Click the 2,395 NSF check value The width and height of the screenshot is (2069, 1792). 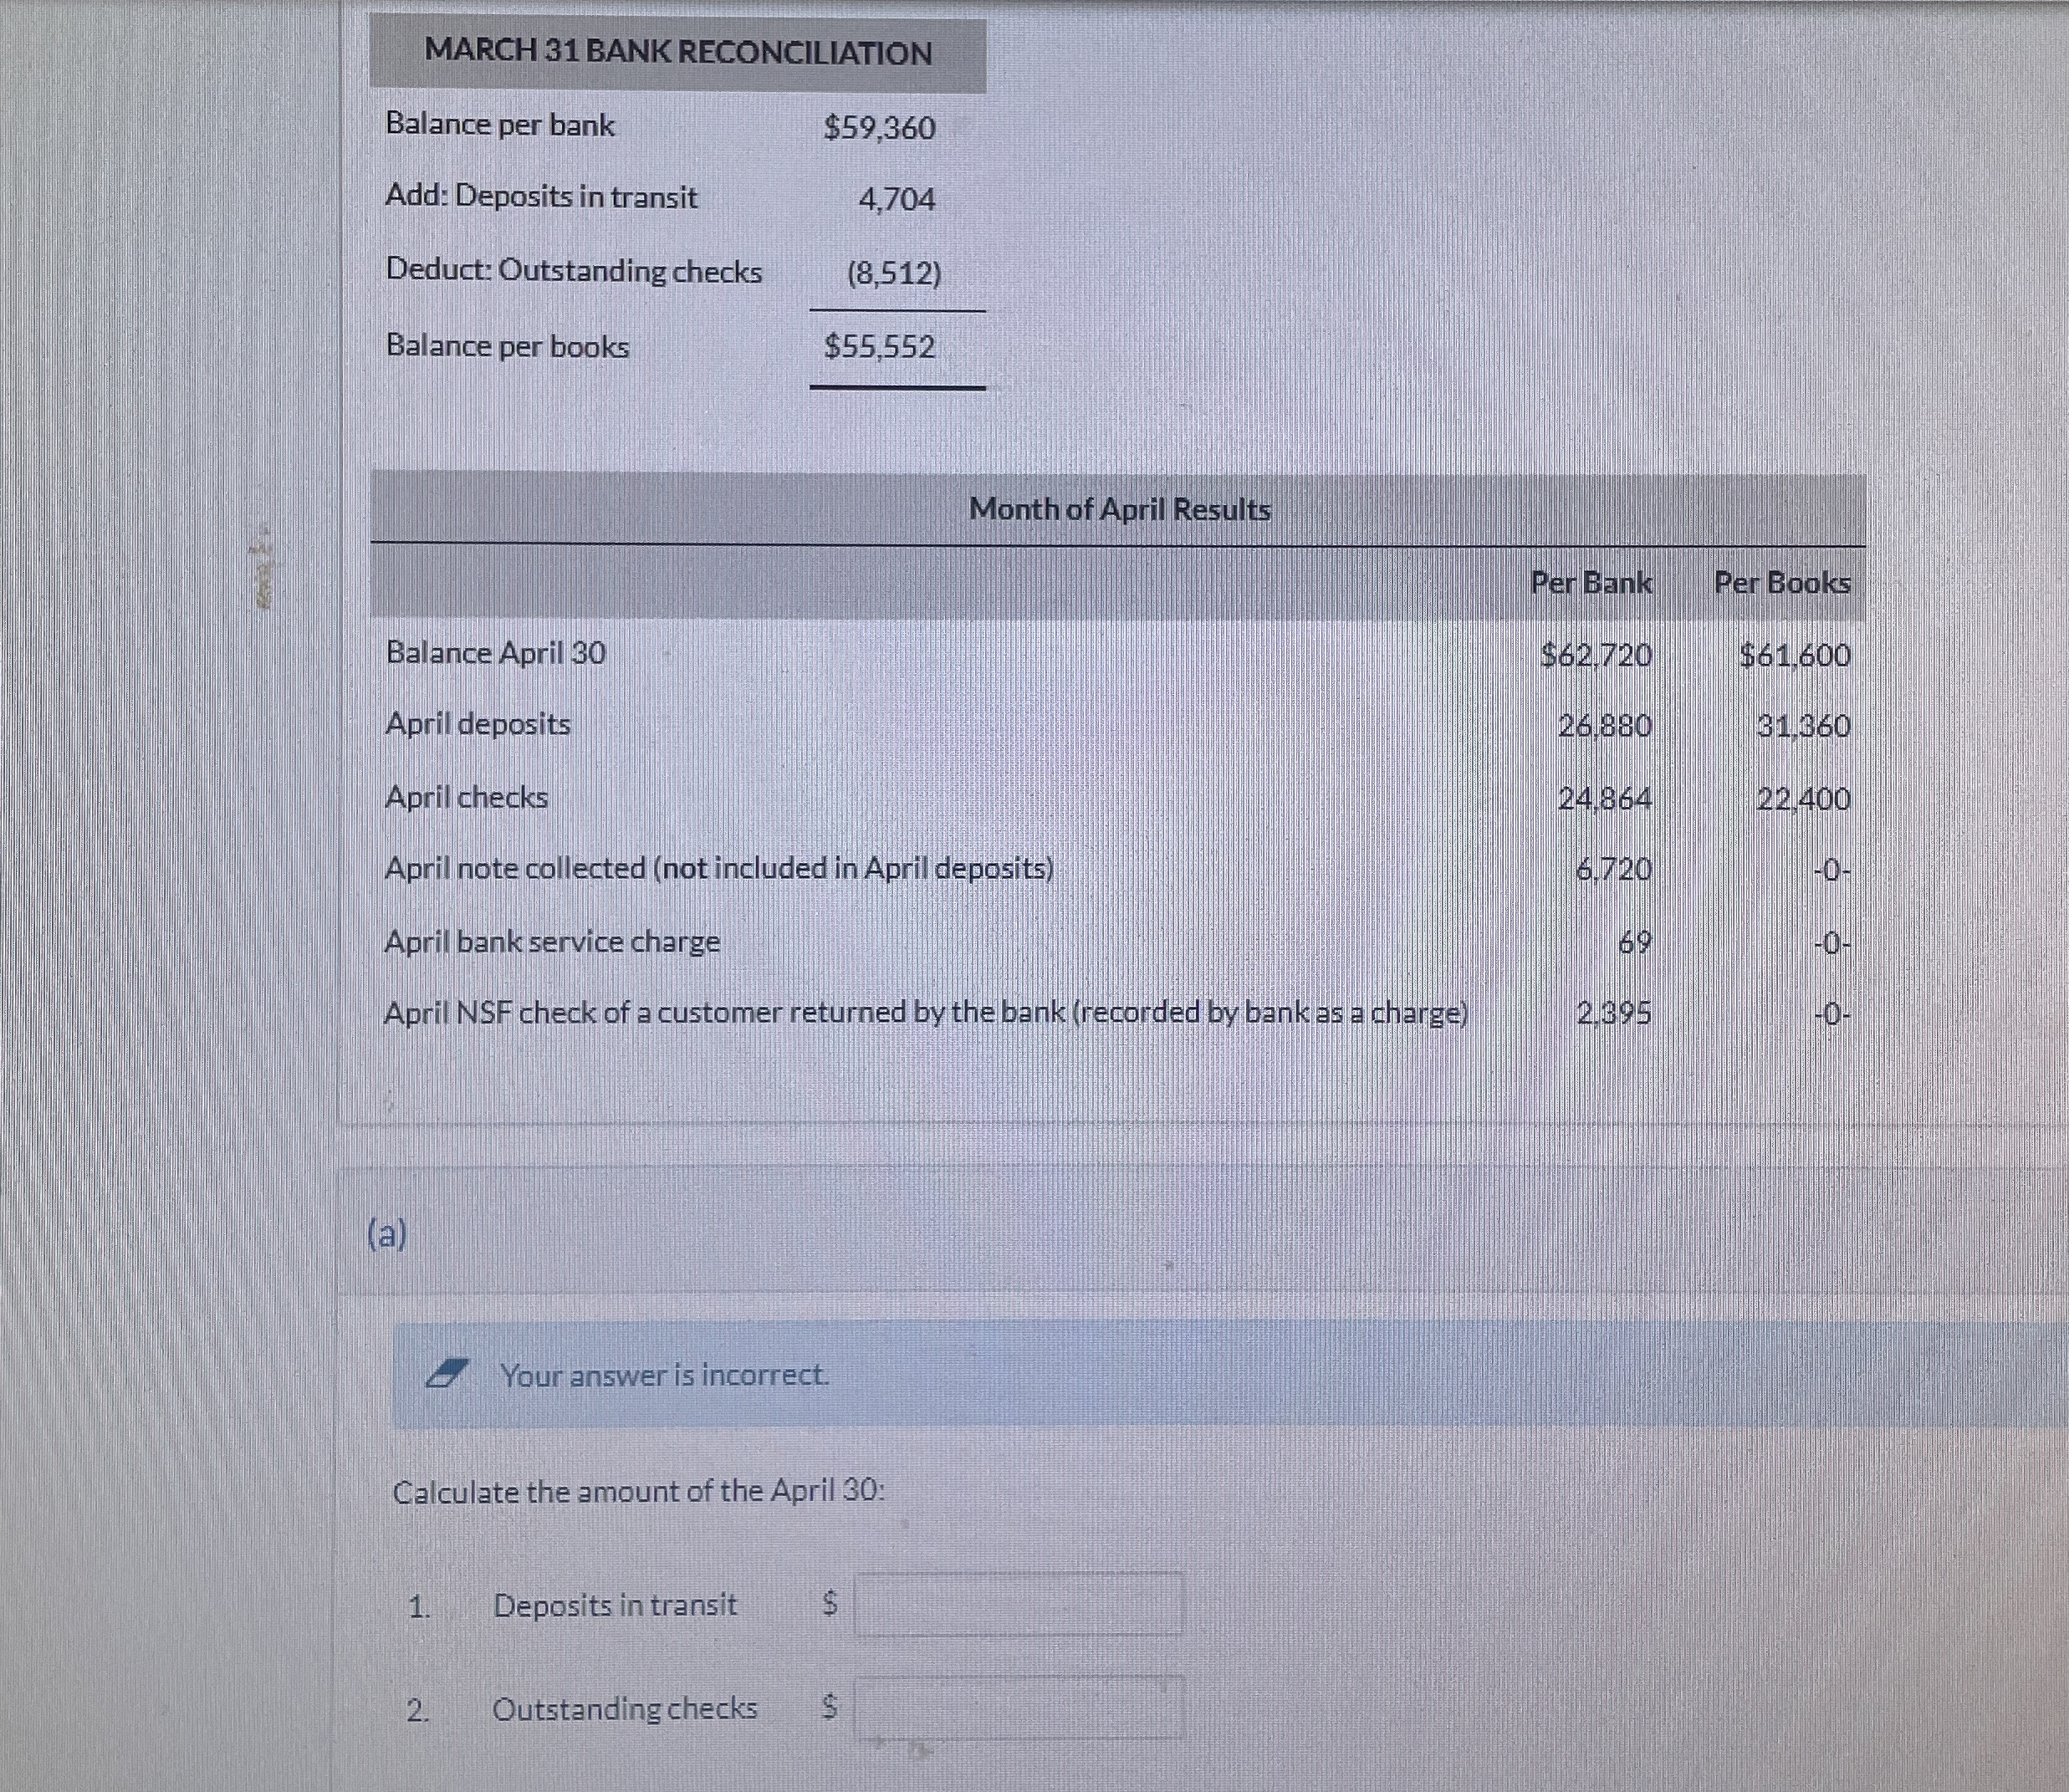pos(1613,1013)
